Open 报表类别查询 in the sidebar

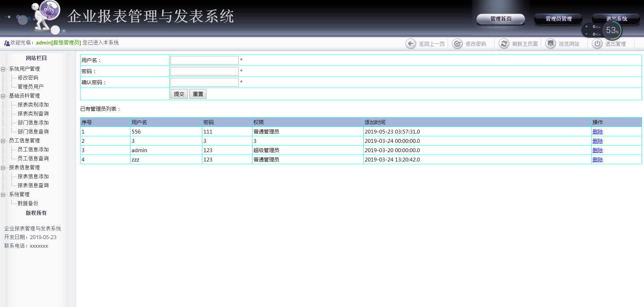pyautogui.click(x=33, y=113)
